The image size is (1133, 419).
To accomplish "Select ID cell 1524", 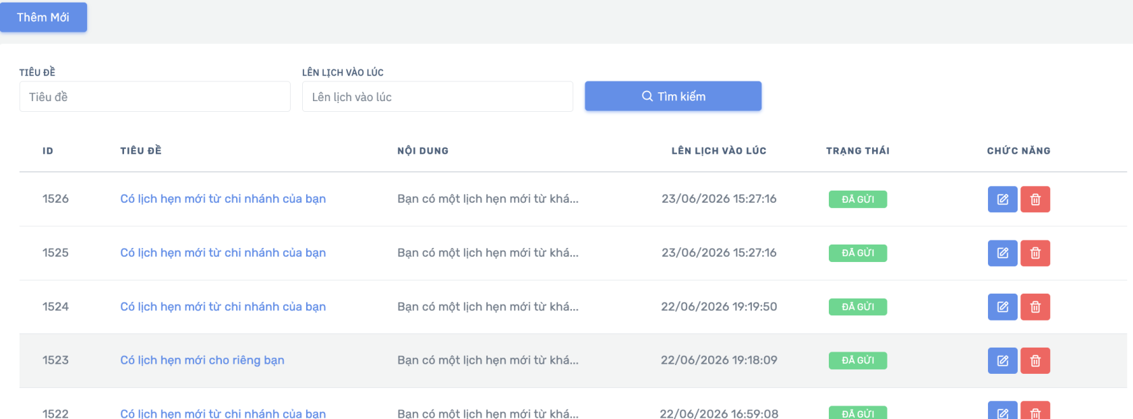I will point(55,307).
